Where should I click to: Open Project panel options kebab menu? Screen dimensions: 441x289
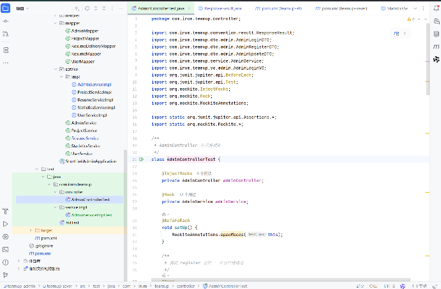[x=112, y=8]
